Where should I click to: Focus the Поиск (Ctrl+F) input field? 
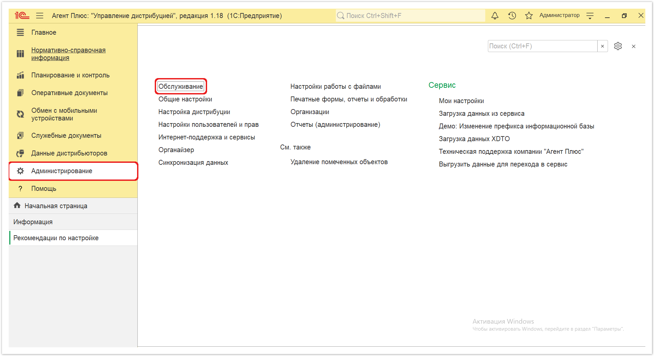[543, 46]
